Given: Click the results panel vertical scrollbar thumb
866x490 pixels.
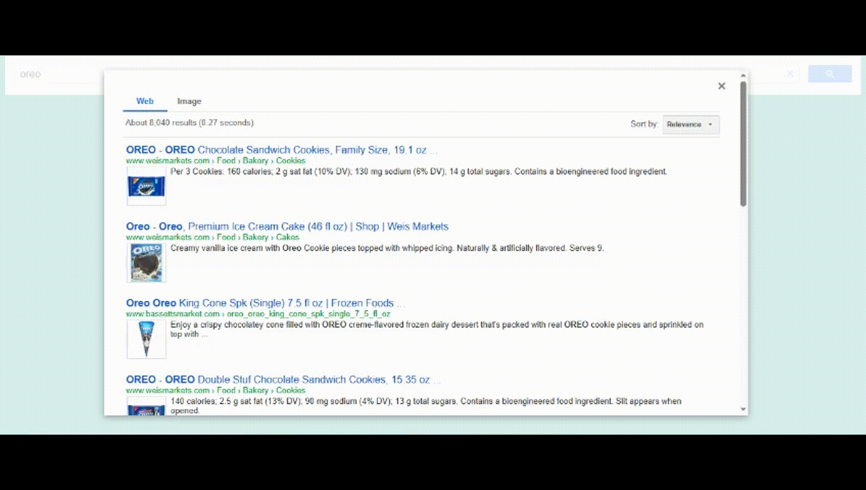Looking at the screenshot, I should pyautogui.click(x=743, y=143).
